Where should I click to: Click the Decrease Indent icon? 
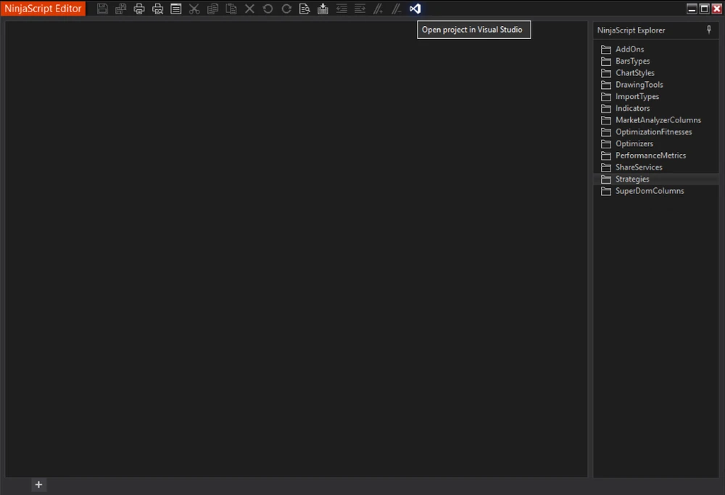(341, 9)
